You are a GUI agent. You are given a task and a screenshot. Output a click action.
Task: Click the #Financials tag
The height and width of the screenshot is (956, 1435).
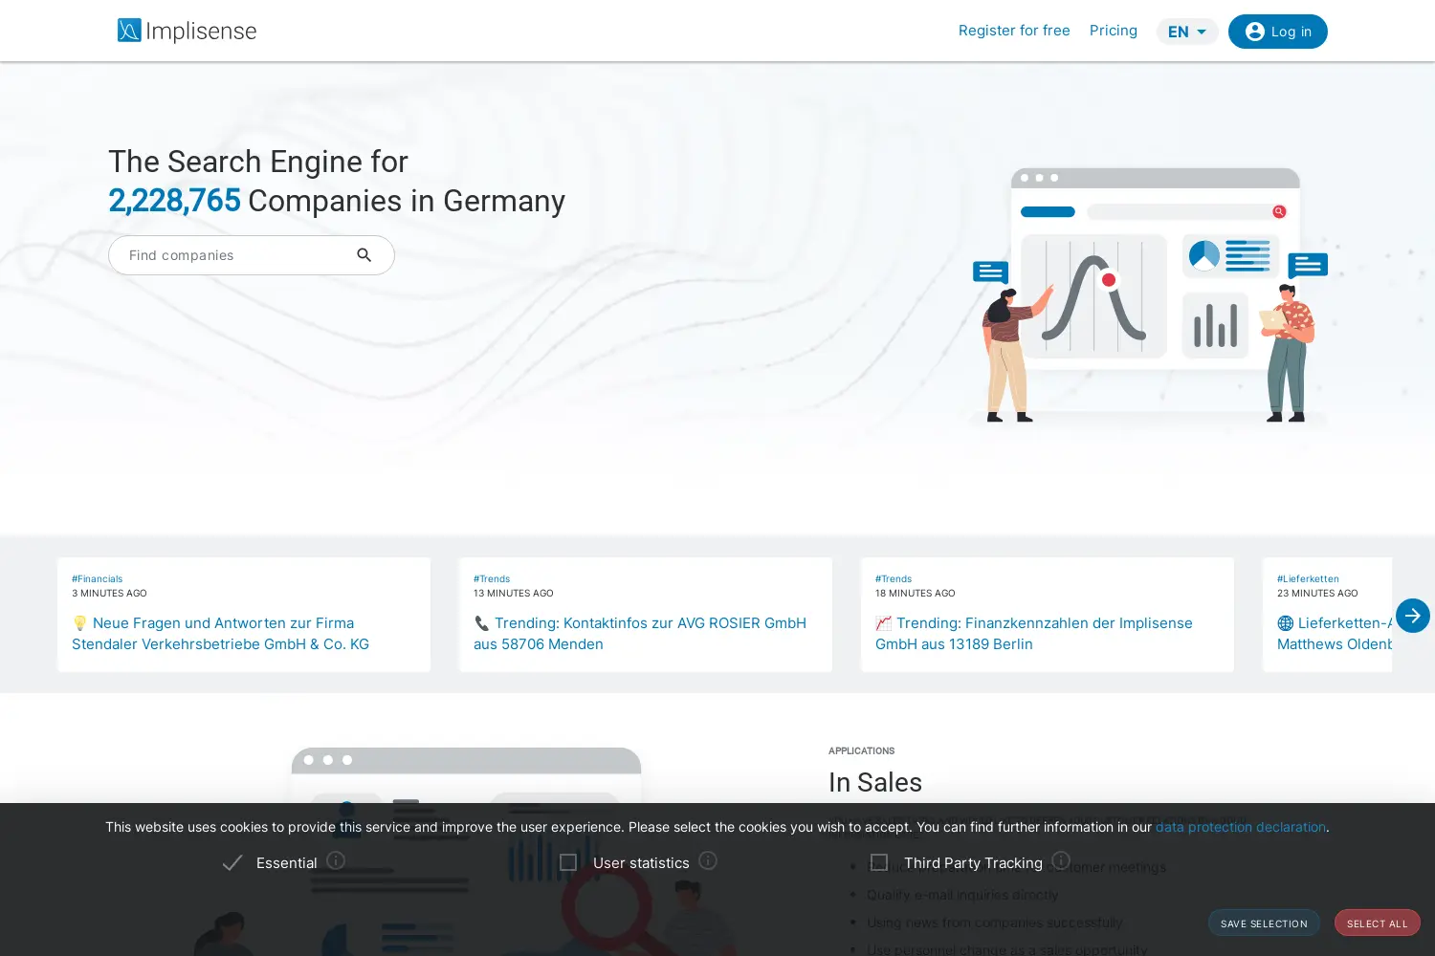coord(97,578)
